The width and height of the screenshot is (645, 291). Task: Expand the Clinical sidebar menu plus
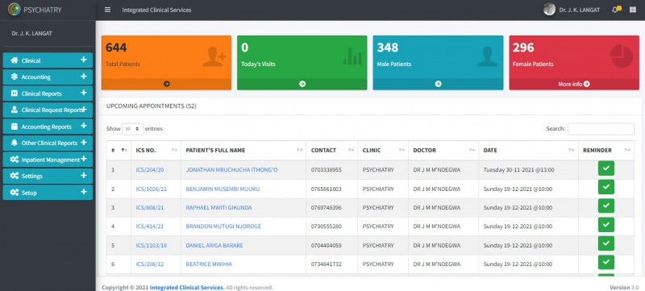[x=84, y=60]
